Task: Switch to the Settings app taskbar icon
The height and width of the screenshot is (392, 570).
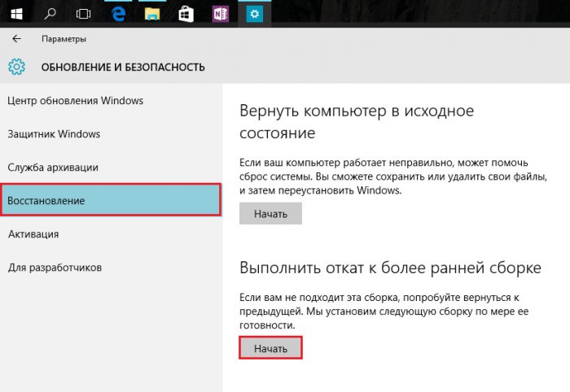Action: tap(254, 14)
